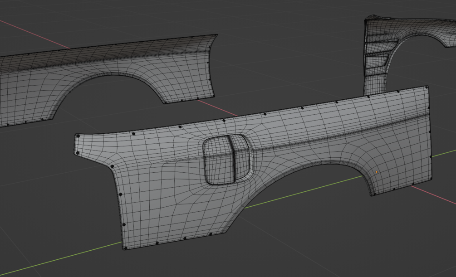Select the fuel door recess on the front panel

228,160
